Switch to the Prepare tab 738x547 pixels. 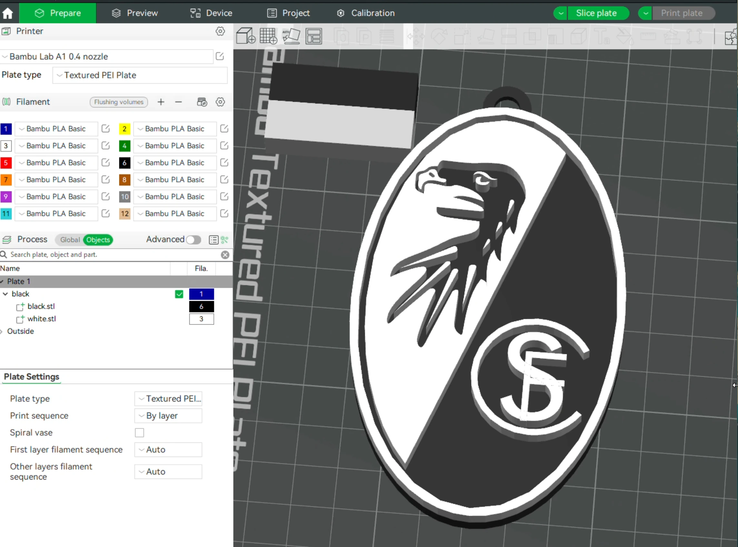pos(58,13)
